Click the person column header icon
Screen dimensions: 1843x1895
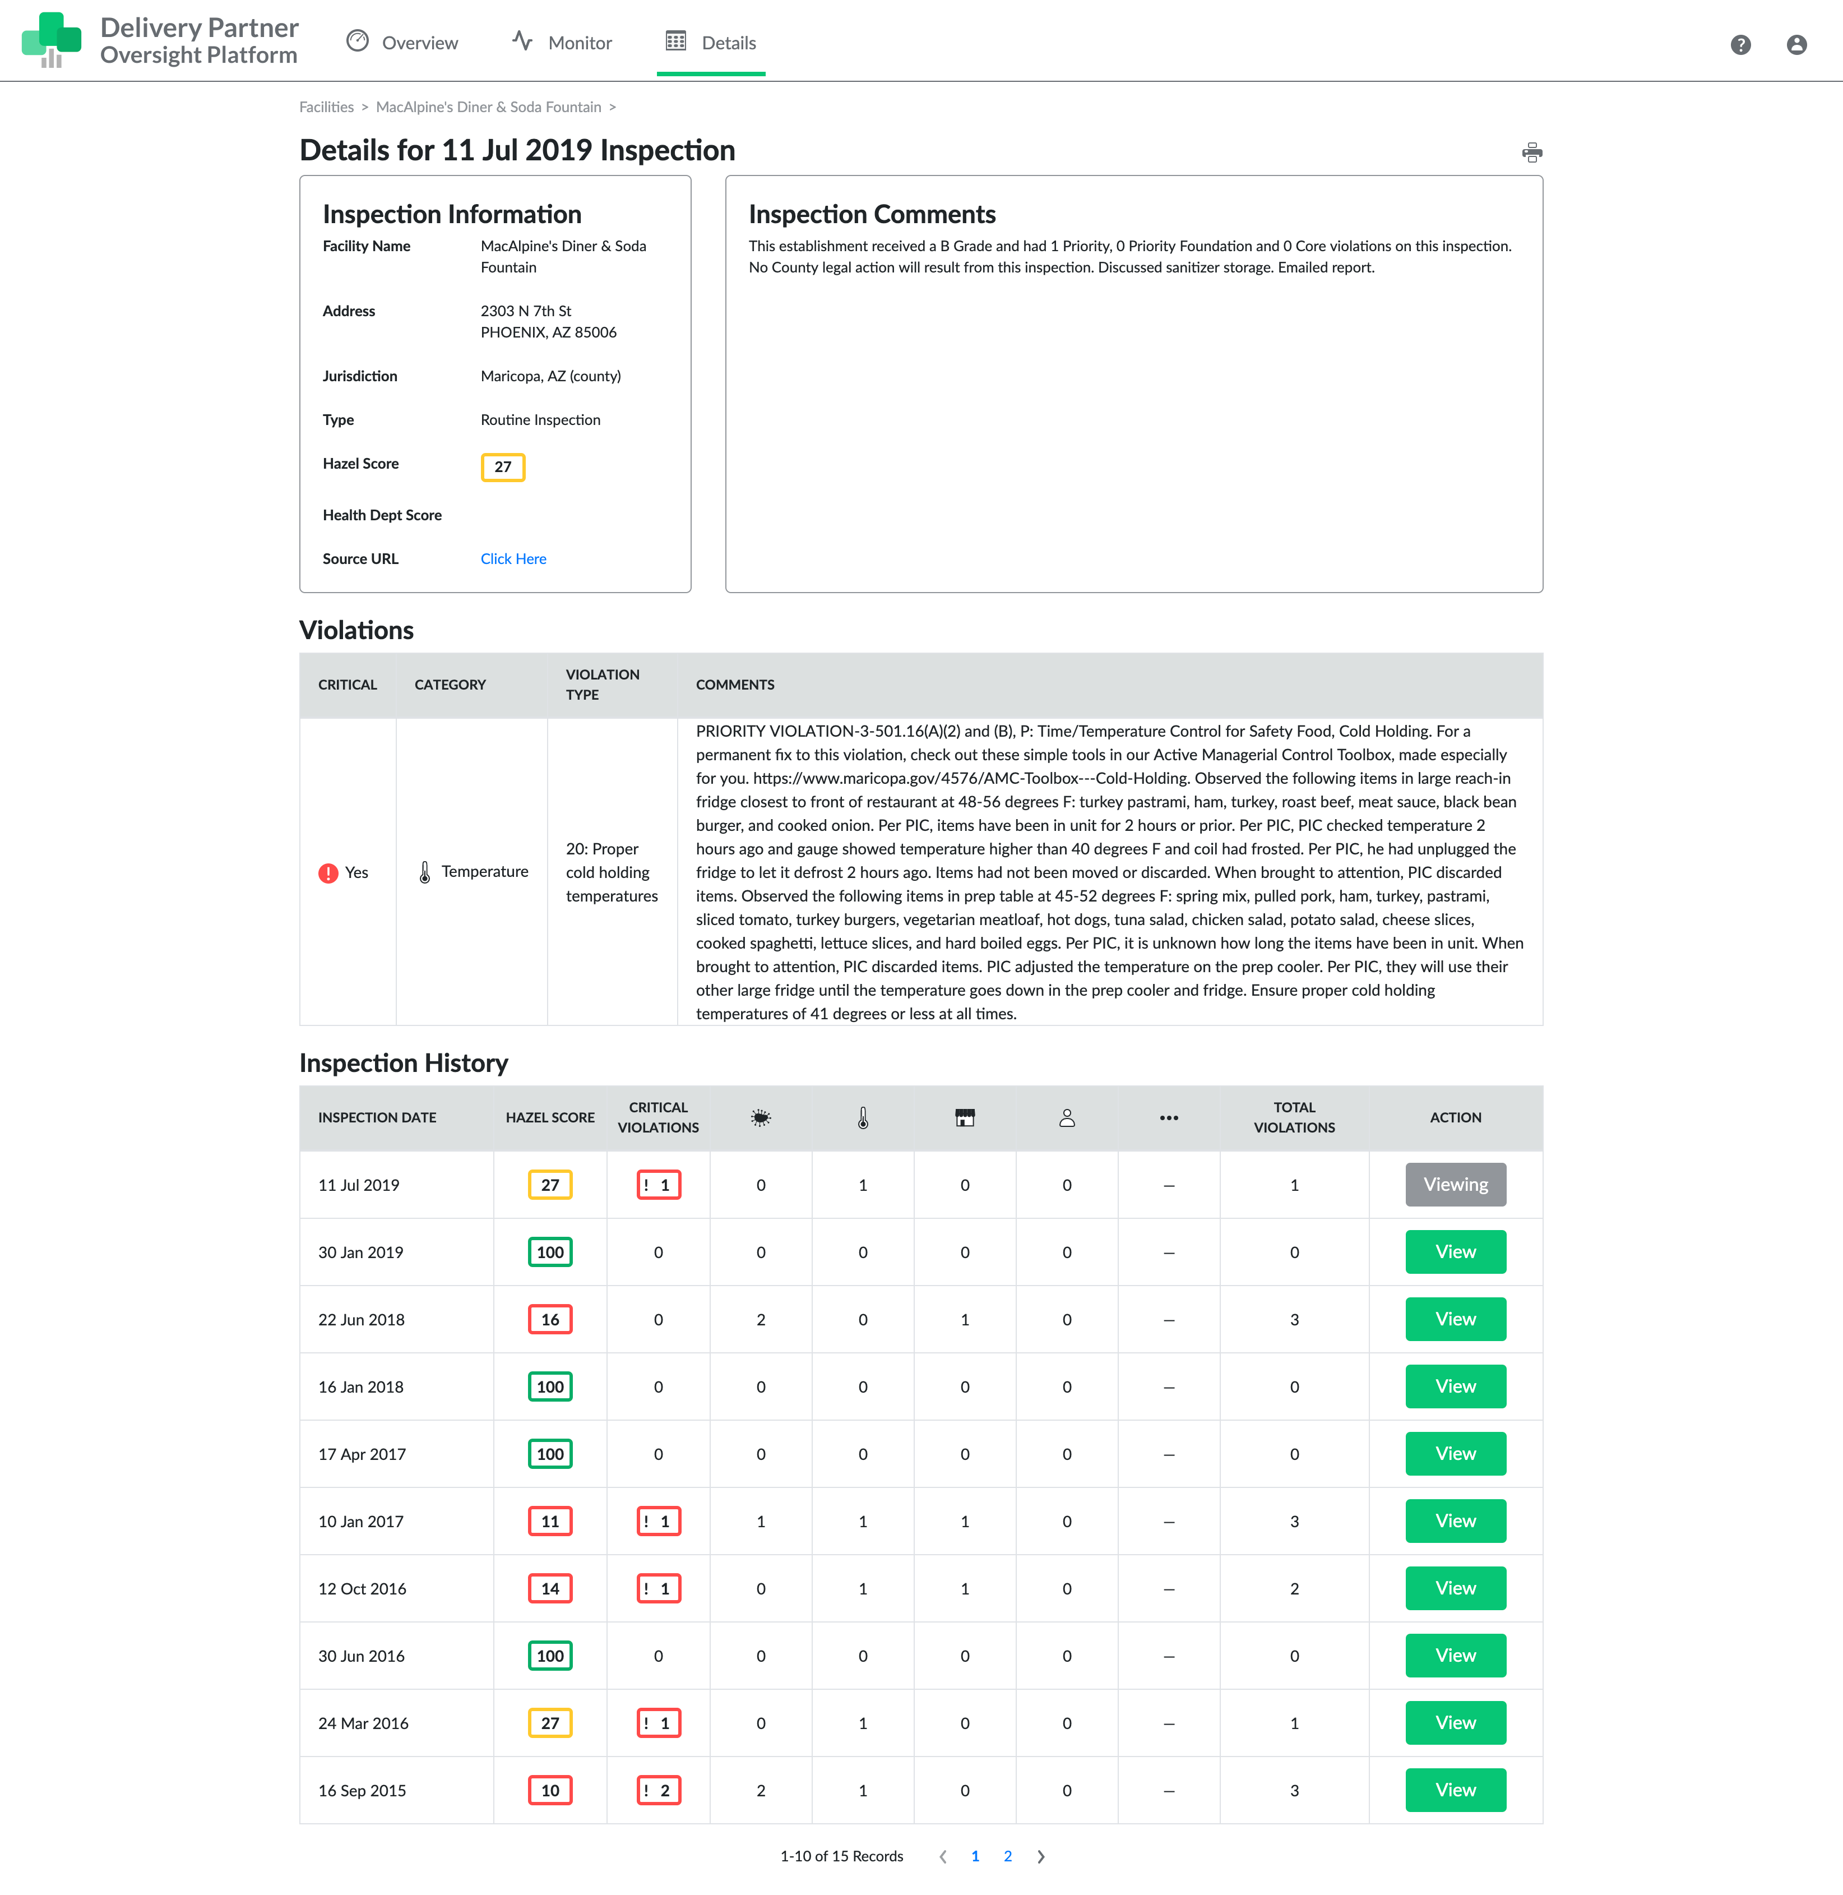point(1067,1117)
